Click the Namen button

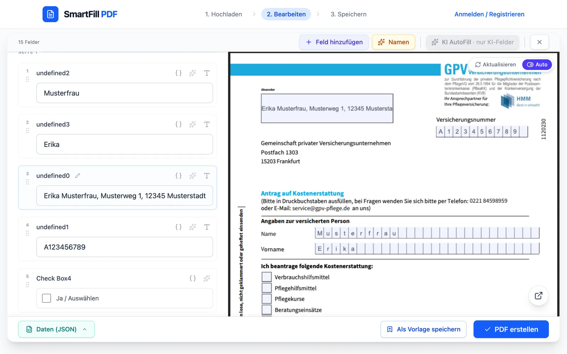pyautogui.click(x=393, y=42)
